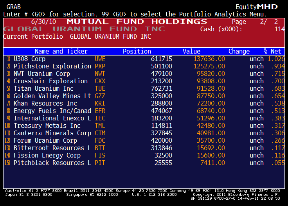Click value 51296.00 for International Enexco
The height and width of the screenshot is (206, 288).
(211, 118)
